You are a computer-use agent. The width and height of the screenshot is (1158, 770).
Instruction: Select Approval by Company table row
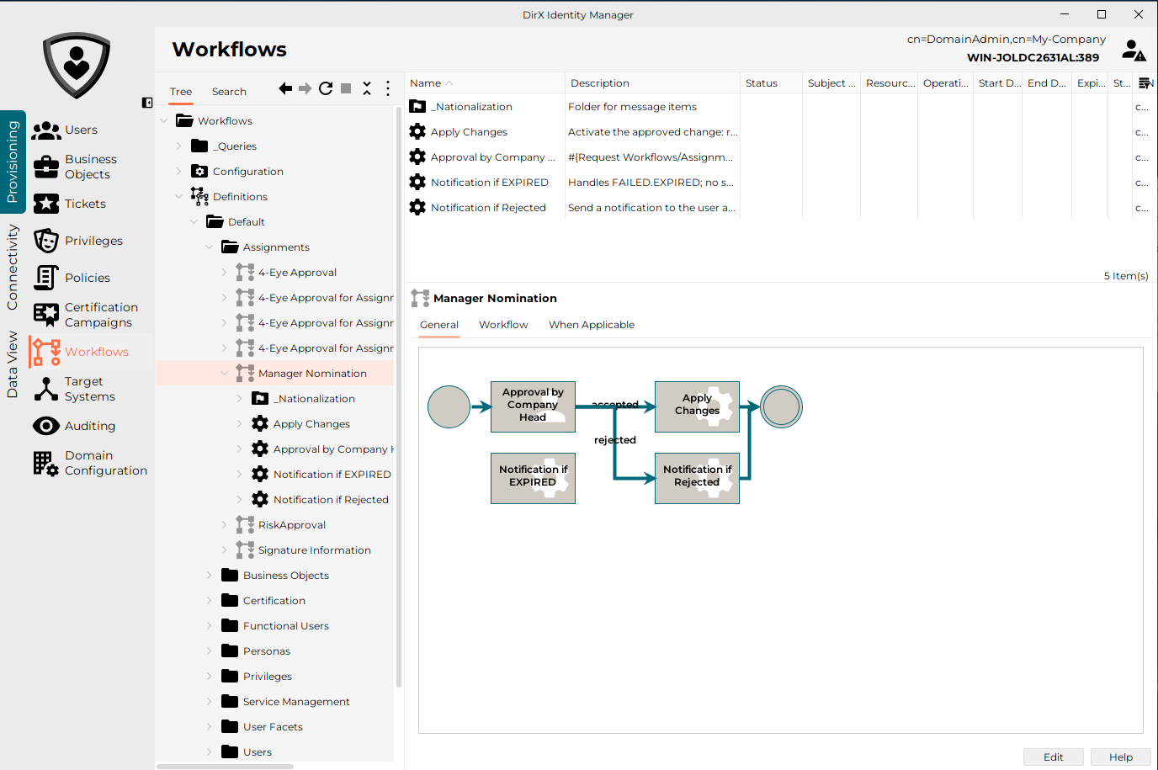pyautogui.click(x=778, y=157)
